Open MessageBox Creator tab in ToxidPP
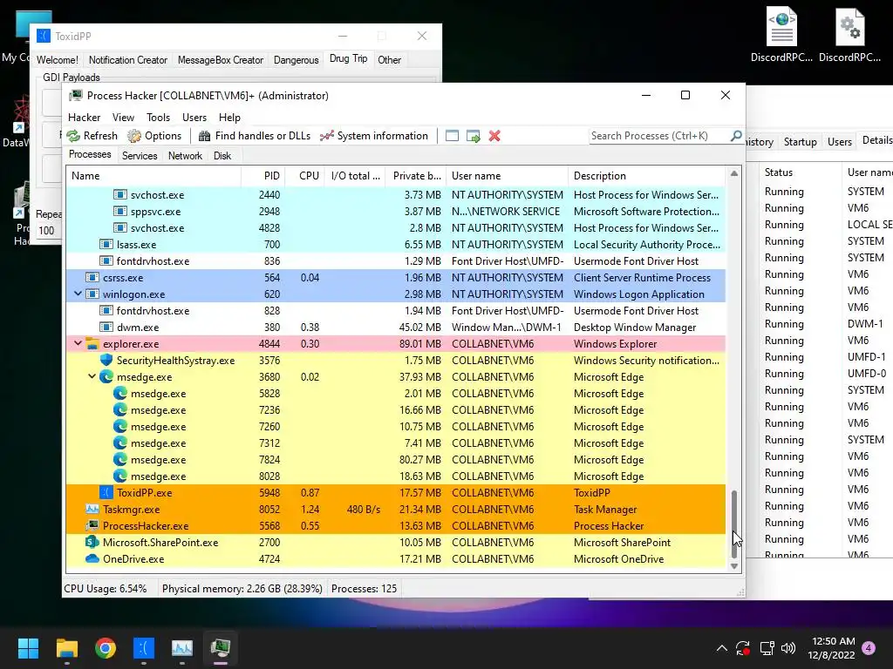 coord(221,60)
